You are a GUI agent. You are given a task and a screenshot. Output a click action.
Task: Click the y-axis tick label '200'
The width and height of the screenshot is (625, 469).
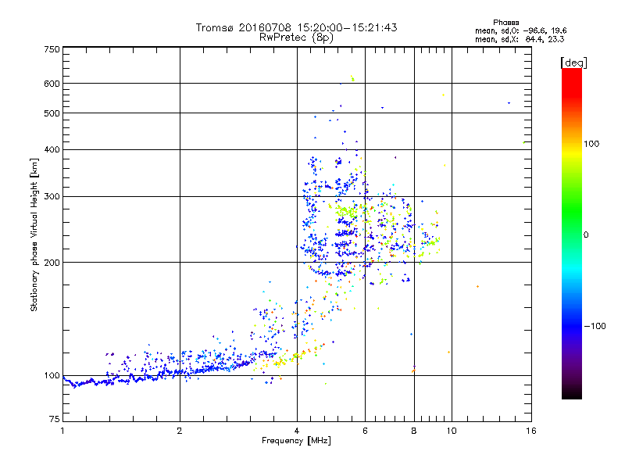[52, 263]
